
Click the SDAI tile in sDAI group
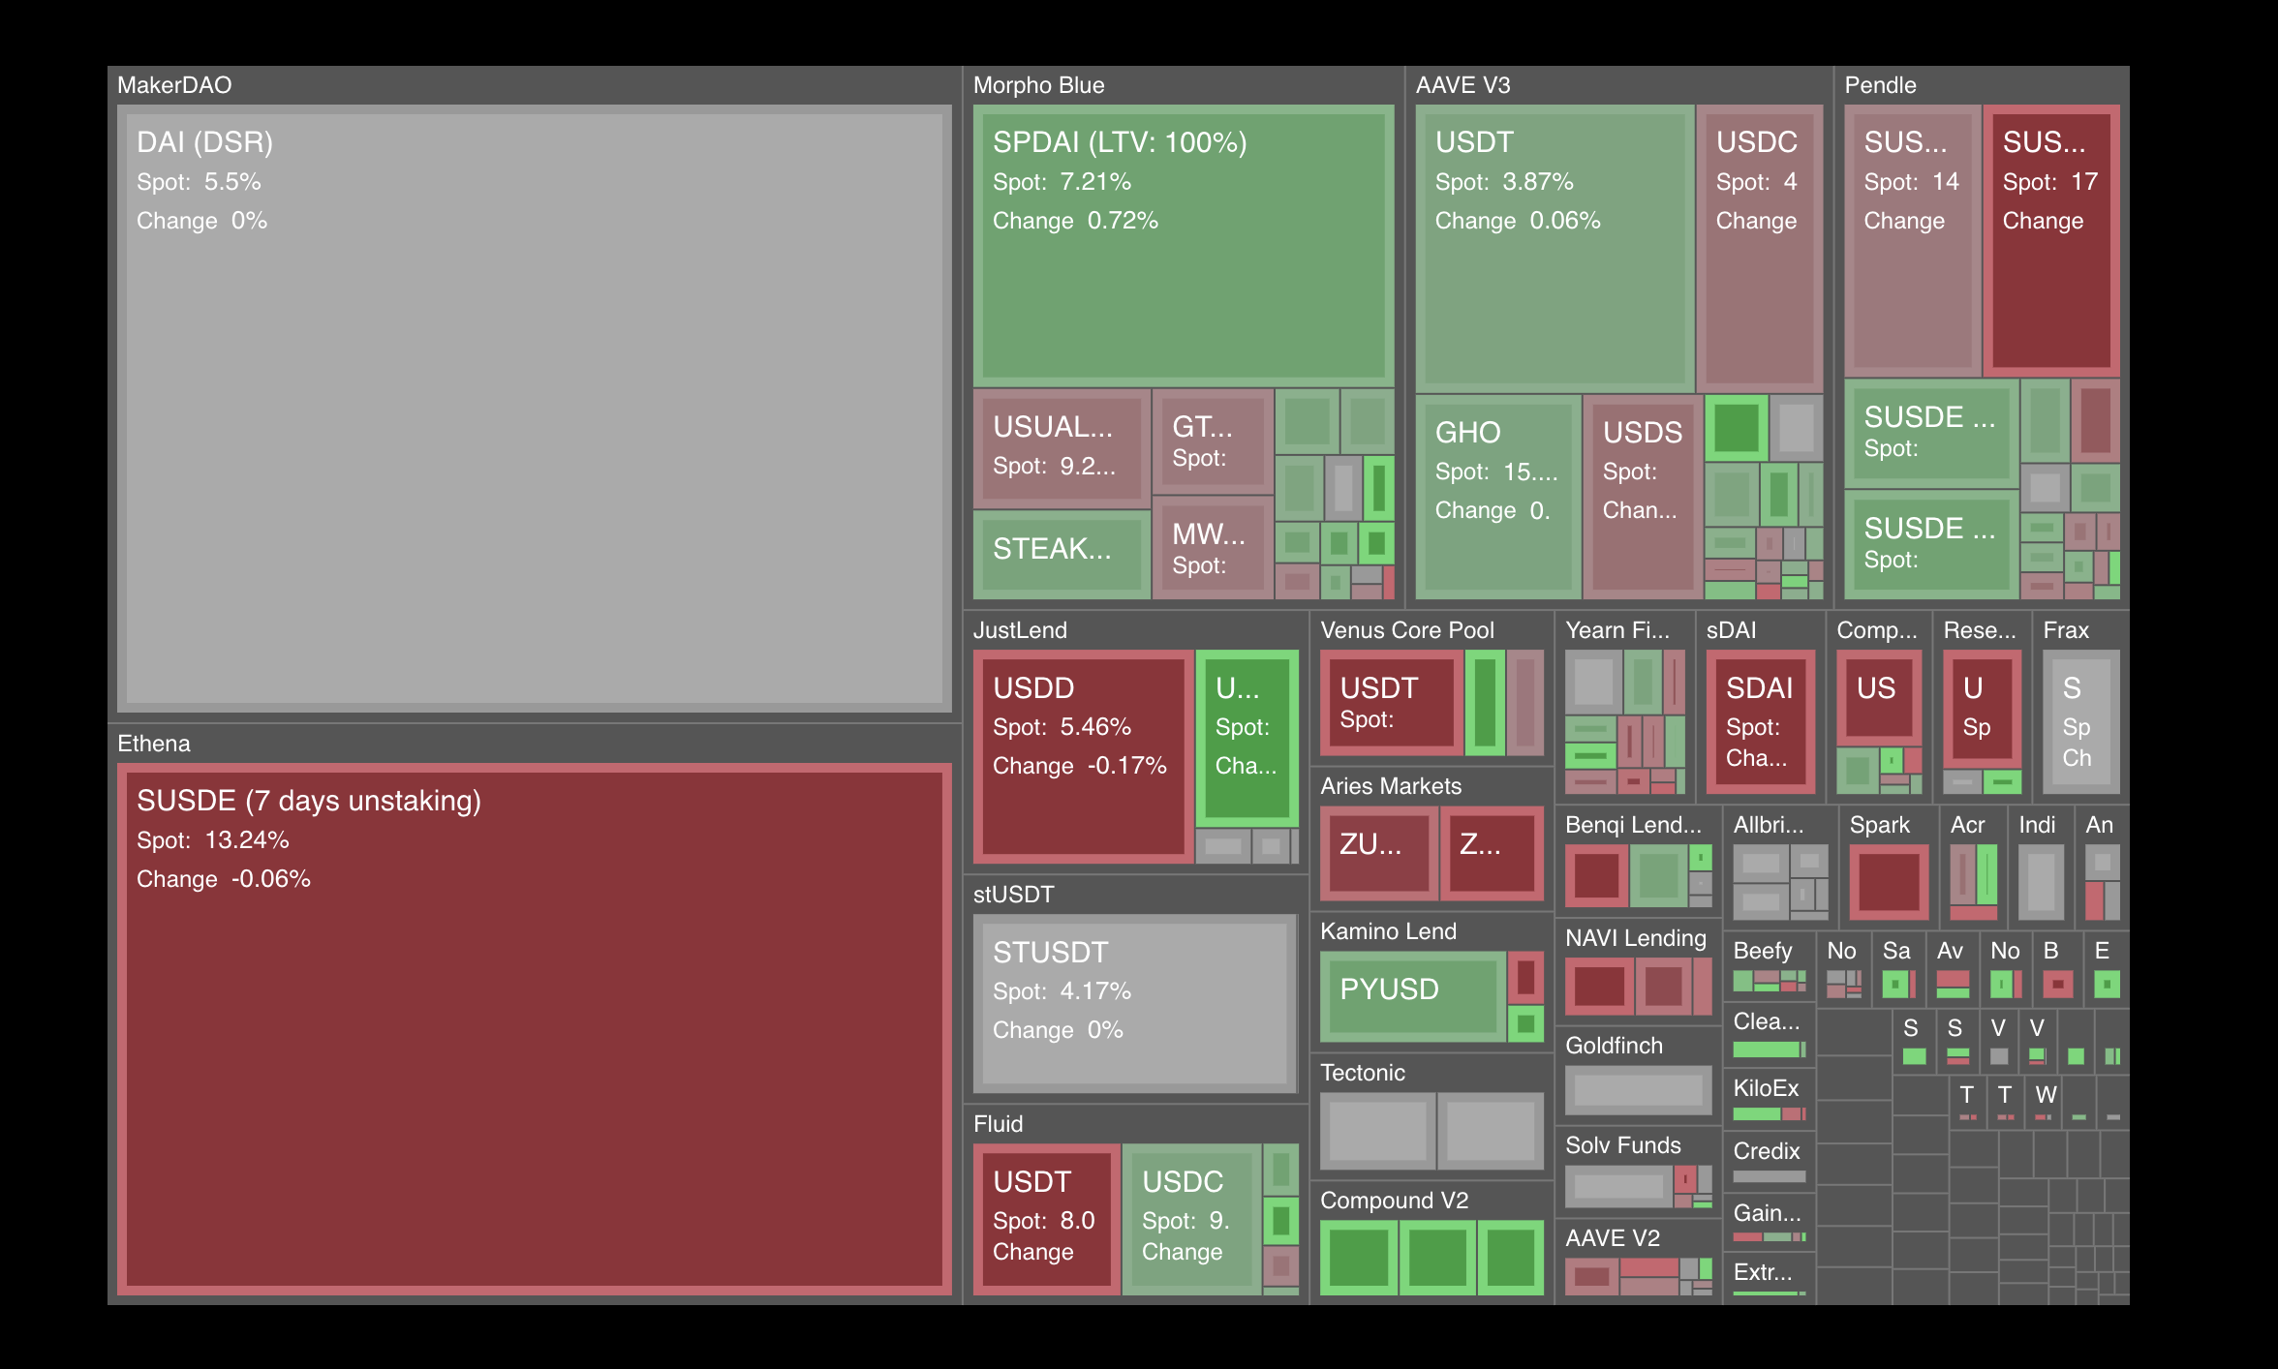pyautogui.click(x=1759, y=721)
